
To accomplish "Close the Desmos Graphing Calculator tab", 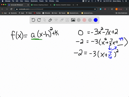I will click(51, 5).
